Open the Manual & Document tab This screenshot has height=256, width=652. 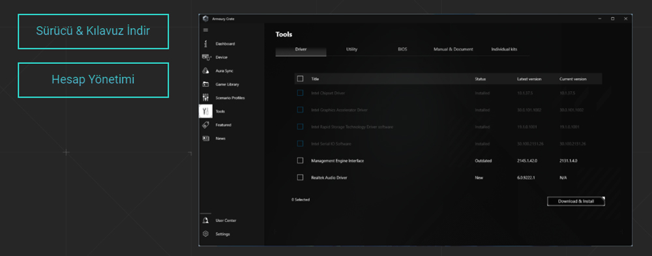coord(453,49)
